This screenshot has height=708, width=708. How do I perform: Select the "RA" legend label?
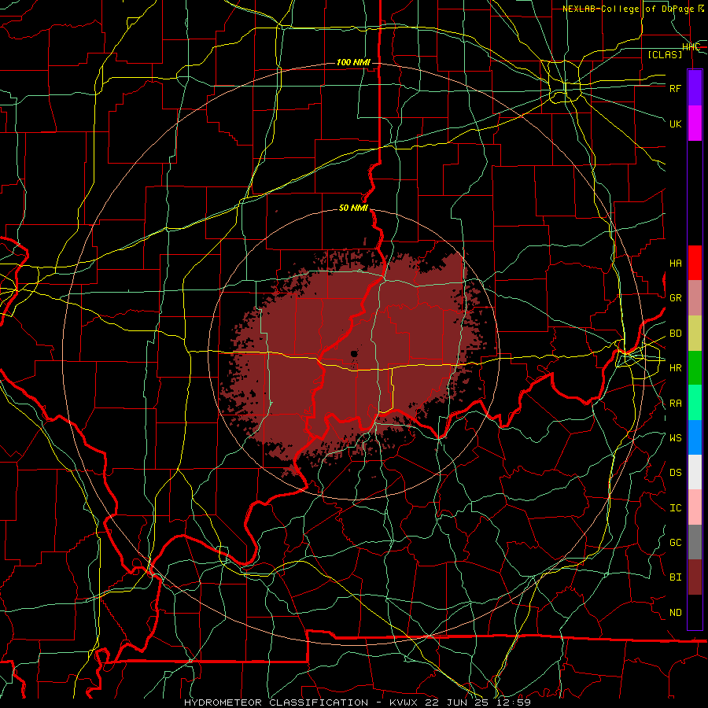(x=676, y=404)
